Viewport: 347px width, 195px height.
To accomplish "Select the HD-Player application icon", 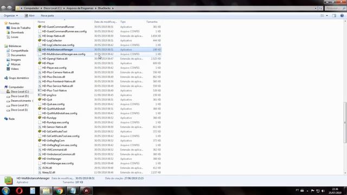I will coord(40,63).
